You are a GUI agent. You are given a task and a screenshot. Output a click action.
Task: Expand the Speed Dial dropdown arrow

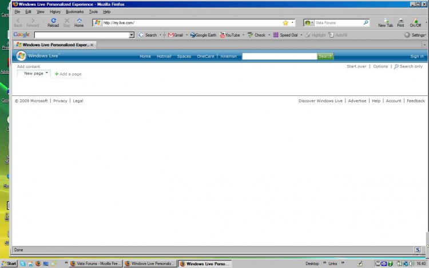click(x=301, y=35)
